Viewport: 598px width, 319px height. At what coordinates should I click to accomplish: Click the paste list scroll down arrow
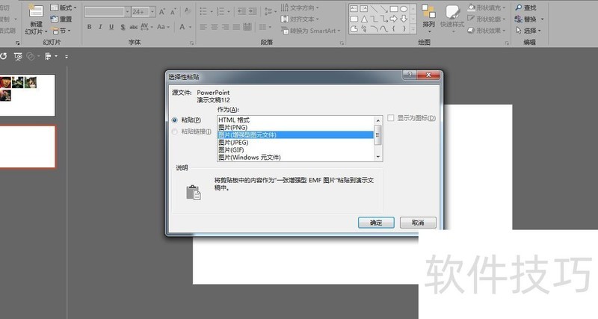(378, 157)
